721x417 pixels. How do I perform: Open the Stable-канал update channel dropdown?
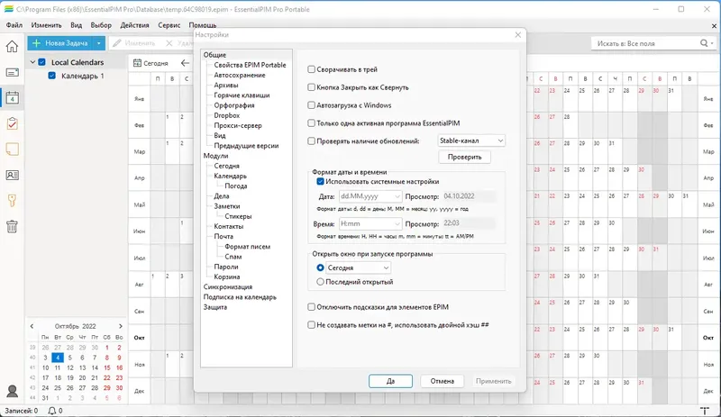pos(470,141)
